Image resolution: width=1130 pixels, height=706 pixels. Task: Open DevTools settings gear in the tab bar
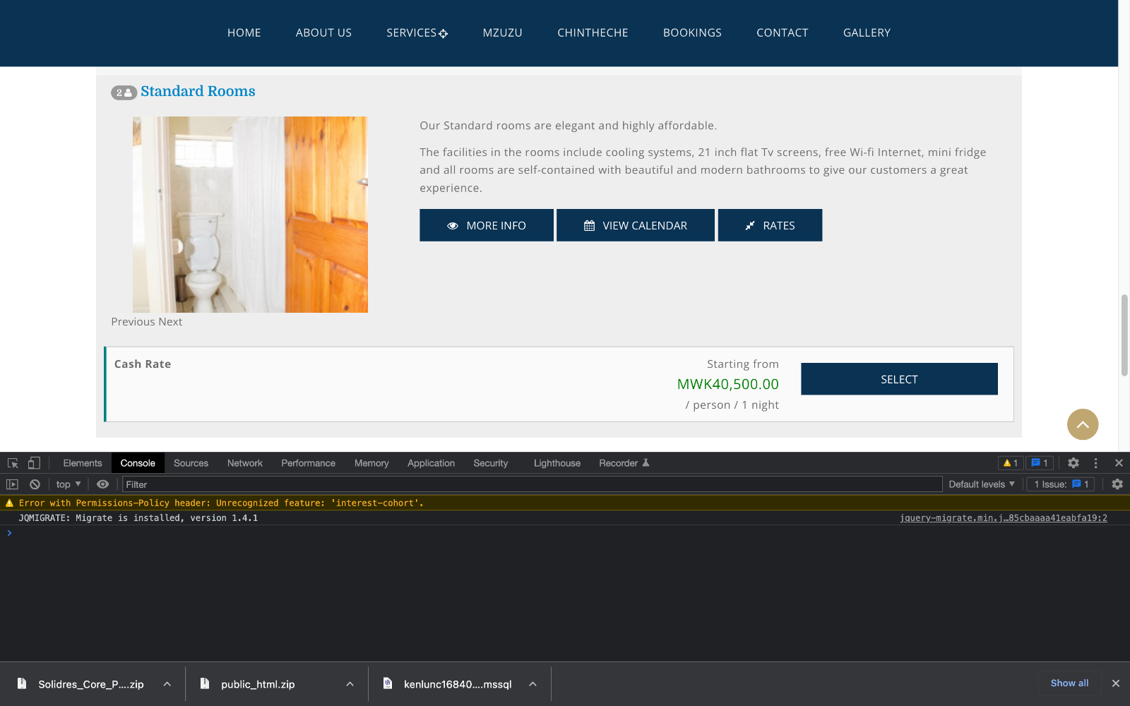click(1073, 463)
